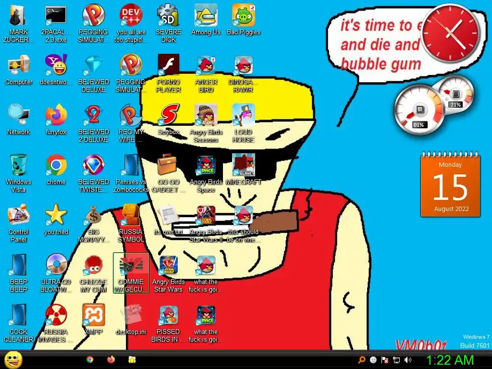Open the volume speaker tray icon

coord(408,360)
